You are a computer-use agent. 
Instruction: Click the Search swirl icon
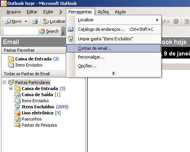(42, 31)
